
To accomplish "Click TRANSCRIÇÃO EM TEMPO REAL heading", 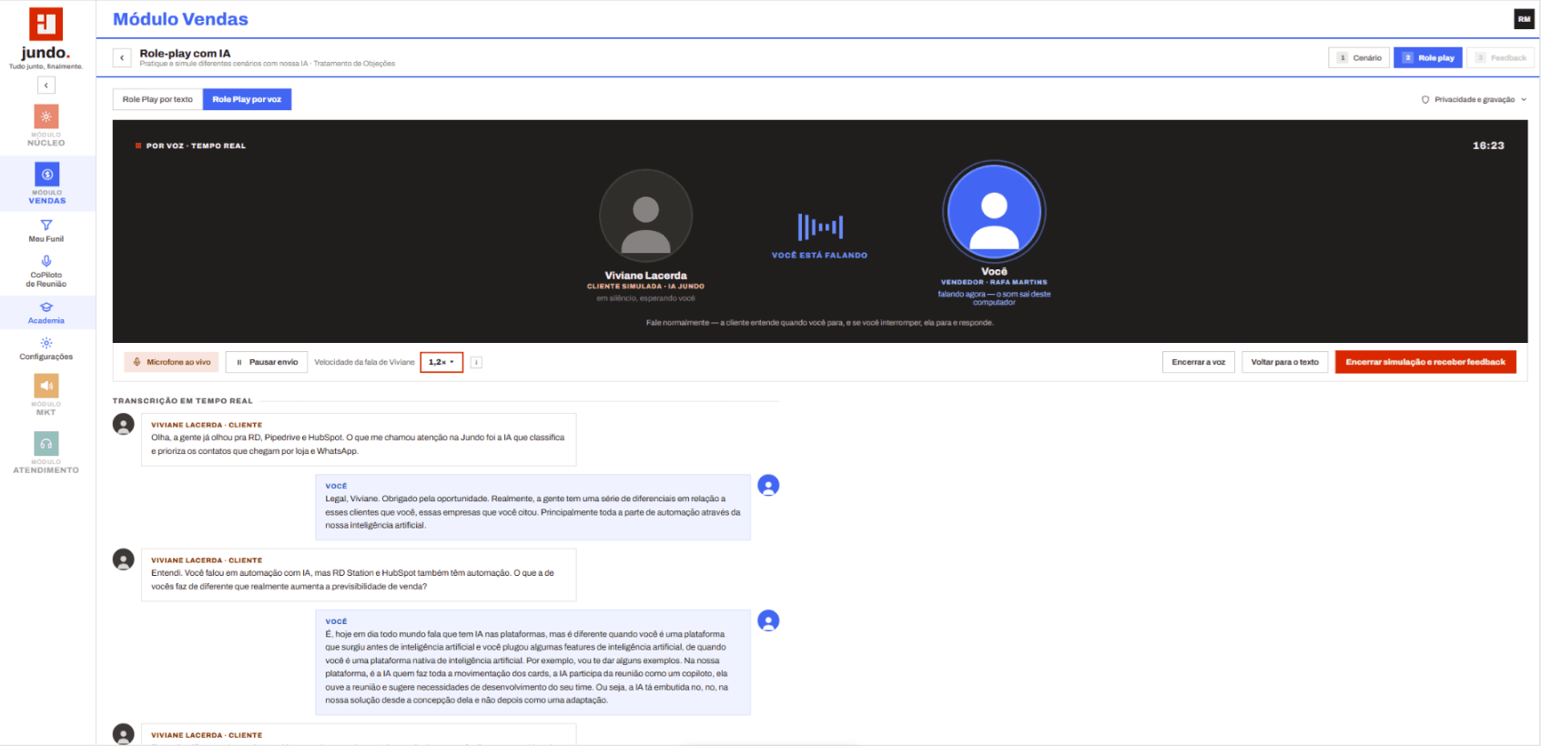I will (x=183, y=401).
